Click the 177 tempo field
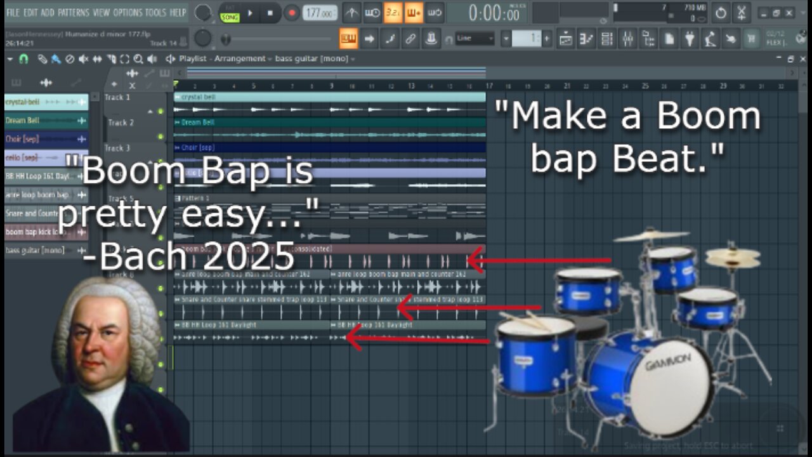812x457 pixels. pos(320,13)
